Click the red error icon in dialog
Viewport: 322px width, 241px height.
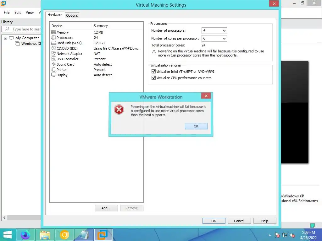119,110
